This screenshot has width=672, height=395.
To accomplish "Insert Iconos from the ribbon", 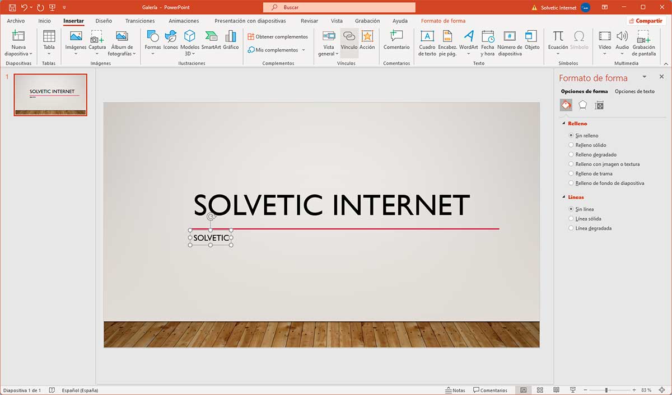I will (x=171, y=40).
